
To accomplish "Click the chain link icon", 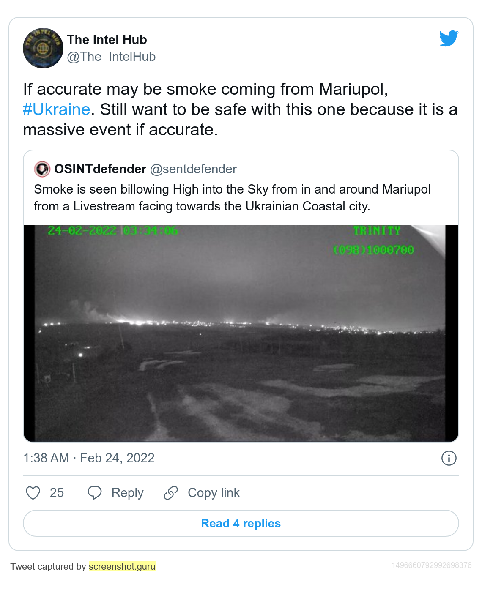I will tap(171, 493).
